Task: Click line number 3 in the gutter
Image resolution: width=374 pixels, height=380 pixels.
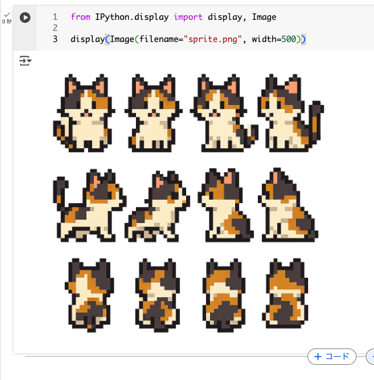Action: (55, 39)
